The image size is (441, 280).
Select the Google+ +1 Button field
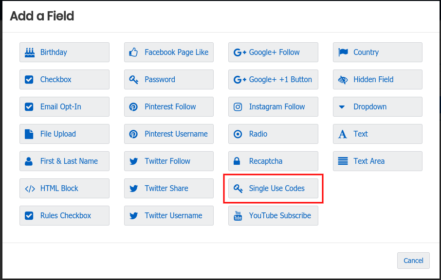(273, 79)
